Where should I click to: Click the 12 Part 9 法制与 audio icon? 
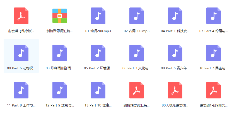[x=60, y=90]
